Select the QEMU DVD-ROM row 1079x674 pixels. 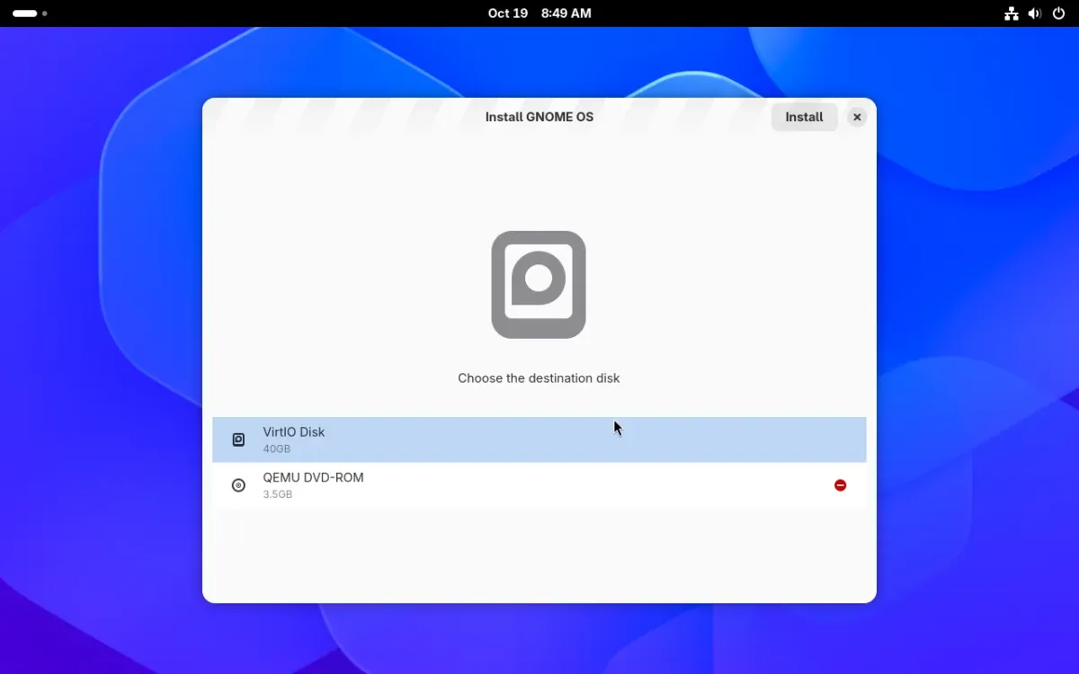click(539, 485)
